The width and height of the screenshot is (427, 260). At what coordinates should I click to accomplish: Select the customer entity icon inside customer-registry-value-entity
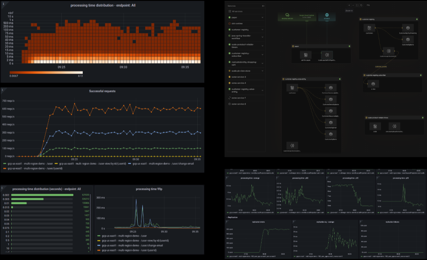point(292,87)
